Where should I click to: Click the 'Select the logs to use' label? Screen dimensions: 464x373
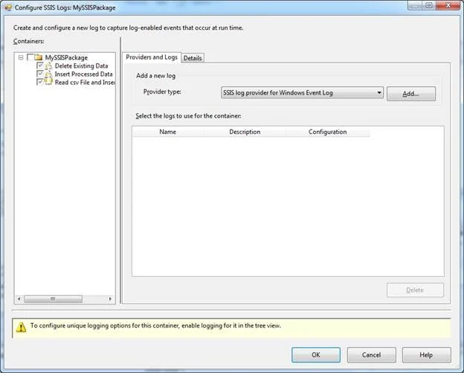[x=189, y=116]
